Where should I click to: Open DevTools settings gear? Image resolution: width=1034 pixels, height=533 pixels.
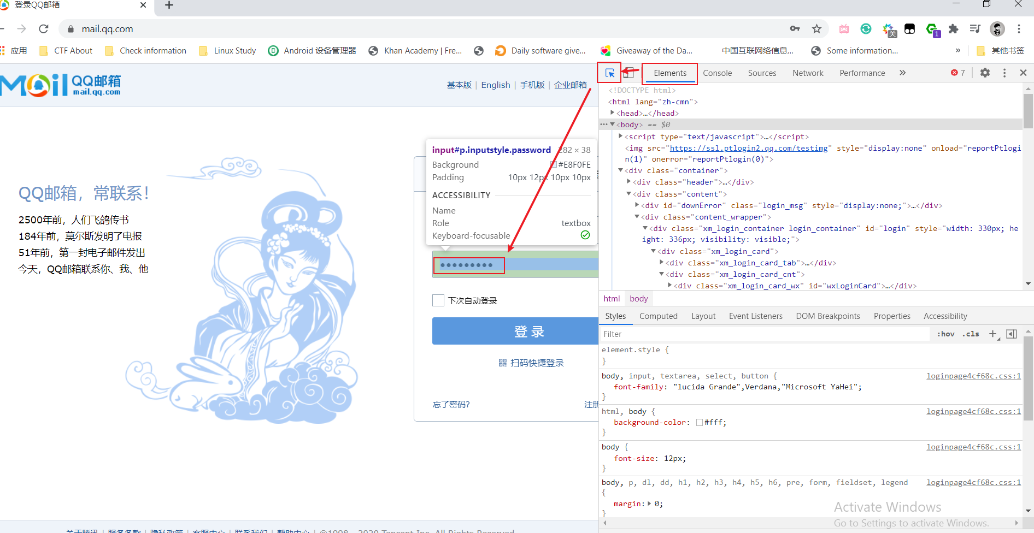coord(985,73)
